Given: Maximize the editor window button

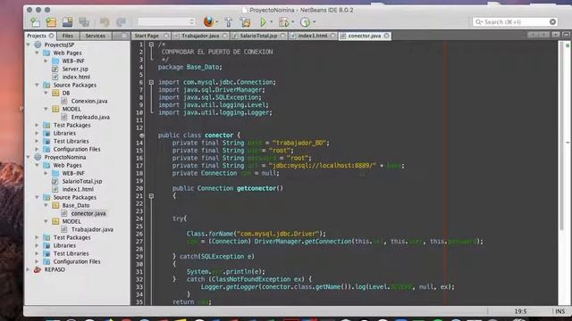Looking at the screenshot, I should [x=566, y=35].
